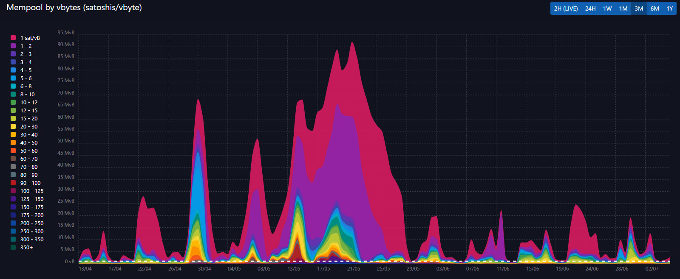Switch to the 6M time range
This screenshot has height=279, width=680.
pyautogui.click(x=654, y=8)
